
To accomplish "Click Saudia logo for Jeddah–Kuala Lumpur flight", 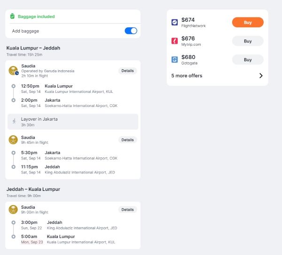I will pyautogui.click(x=13, y=209).
